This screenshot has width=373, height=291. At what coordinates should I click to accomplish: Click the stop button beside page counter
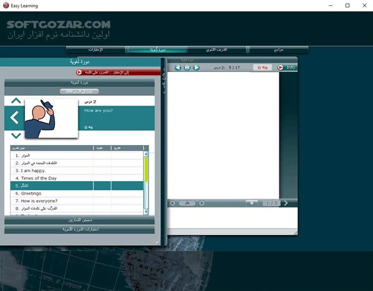pos(252,203)
